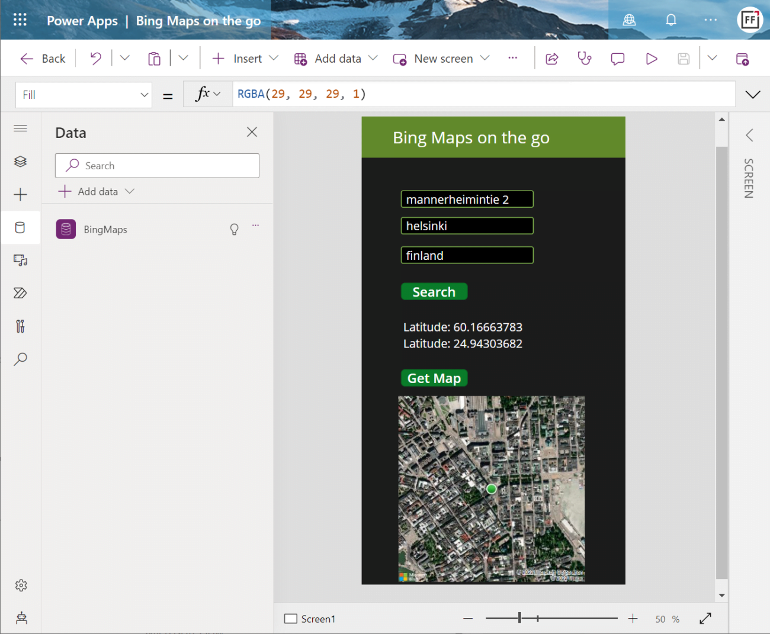Collapse the Screen properties pane on right
Screen dimensions: 770x634
click(x=749, y=135)
